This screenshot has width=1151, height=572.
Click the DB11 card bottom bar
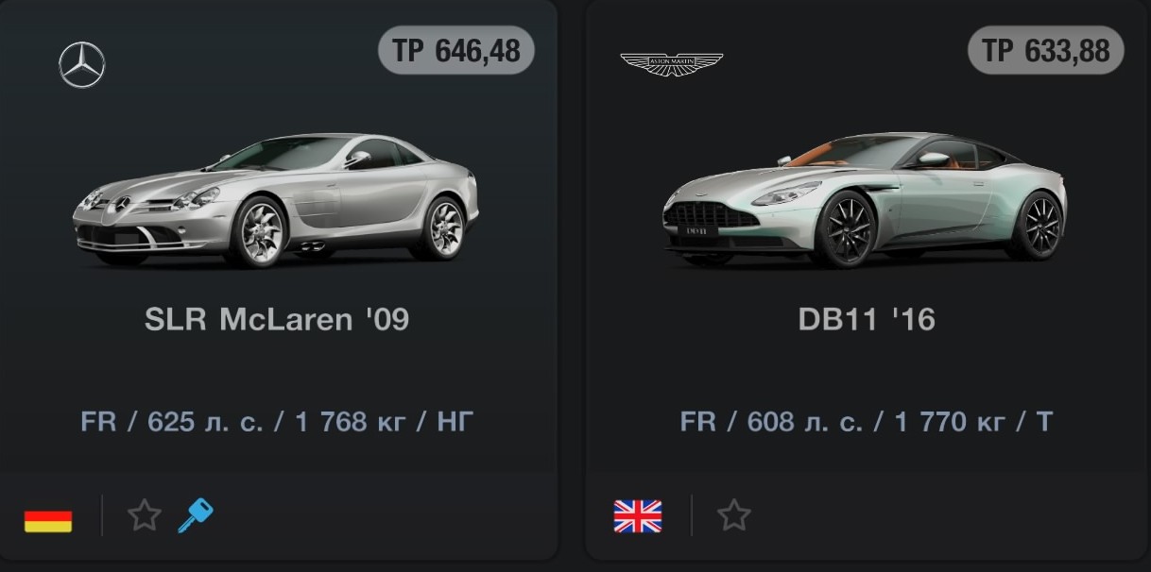click(x=868, y=515)
